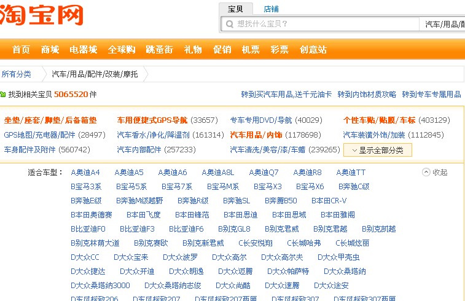The width and height of the screenshot is (465, 301).
Task: Click the green arrow icon beside 找到相关宝贝
Action: pos(3,95)
